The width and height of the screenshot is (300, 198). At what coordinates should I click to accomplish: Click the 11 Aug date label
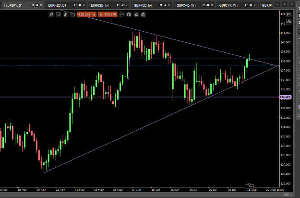click(x=252, y=190)
